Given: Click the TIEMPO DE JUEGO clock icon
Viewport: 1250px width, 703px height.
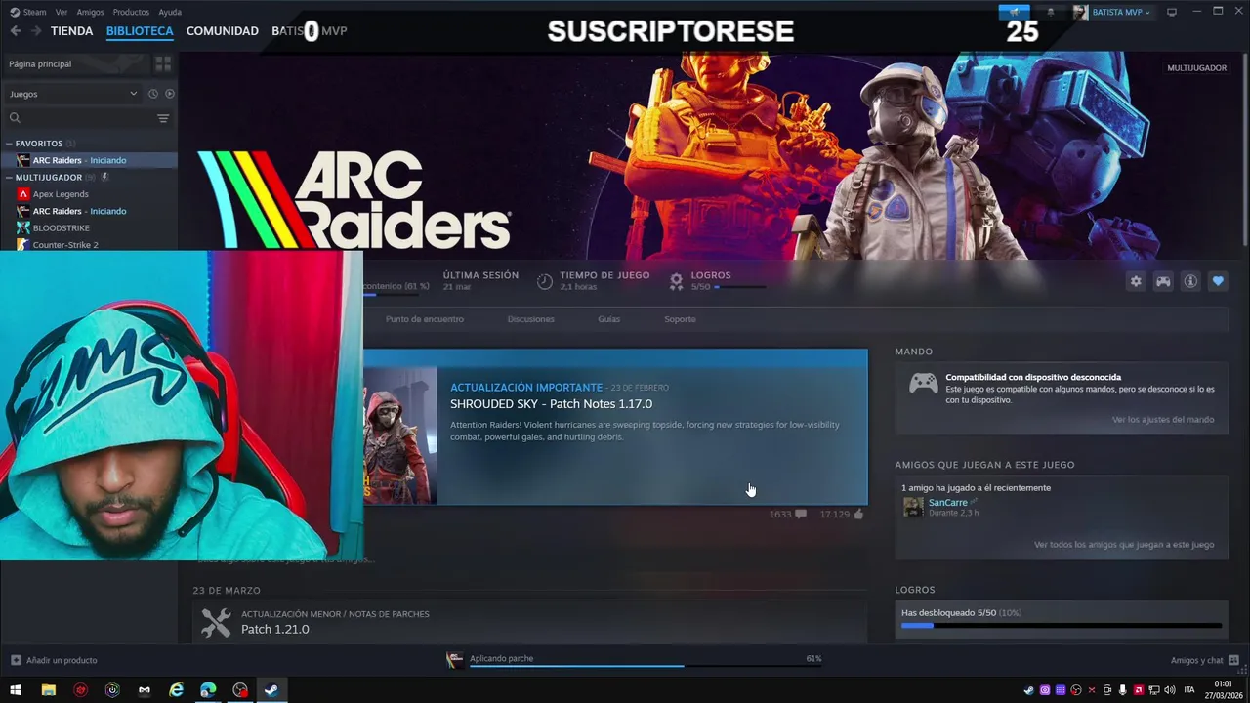Looking at the screenshot, I should click(545, 281).
